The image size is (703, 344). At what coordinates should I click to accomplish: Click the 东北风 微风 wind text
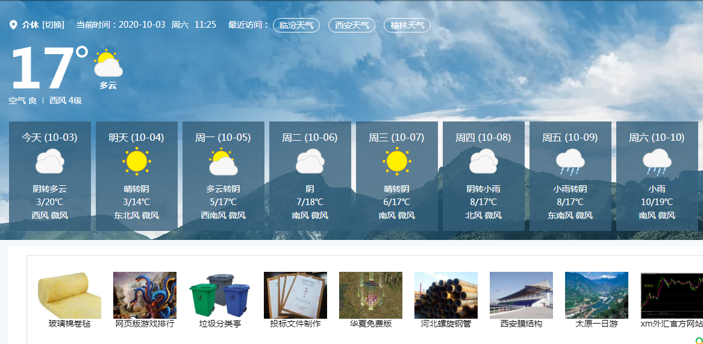pos(137,216)
